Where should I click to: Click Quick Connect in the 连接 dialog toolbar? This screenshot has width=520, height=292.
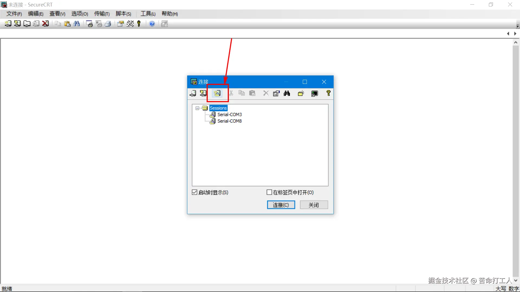pyautogui.click(x=203, y=93)
